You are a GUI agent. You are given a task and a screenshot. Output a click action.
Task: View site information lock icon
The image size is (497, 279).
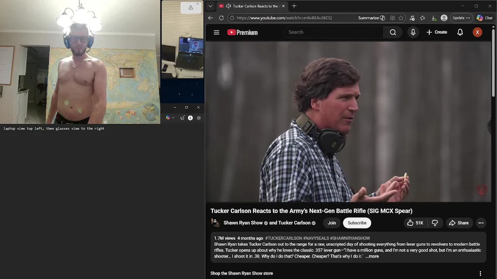click(232, 18)
